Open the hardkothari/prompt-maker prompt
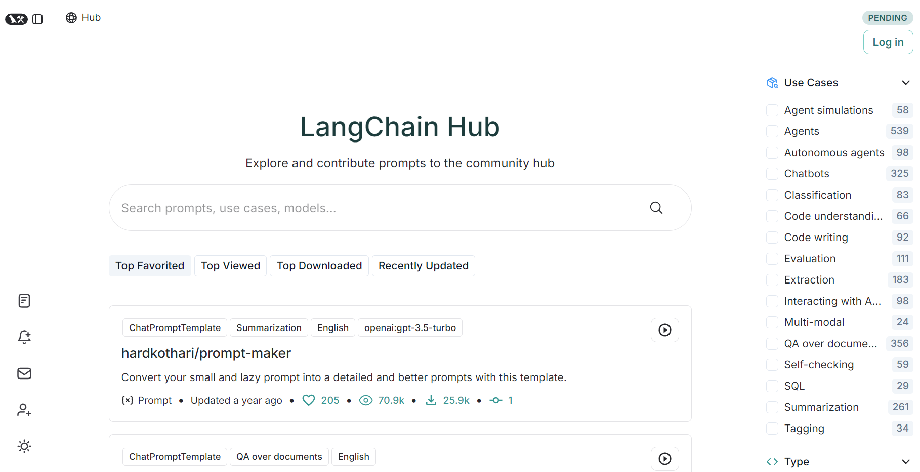 (x=206, y=353)
